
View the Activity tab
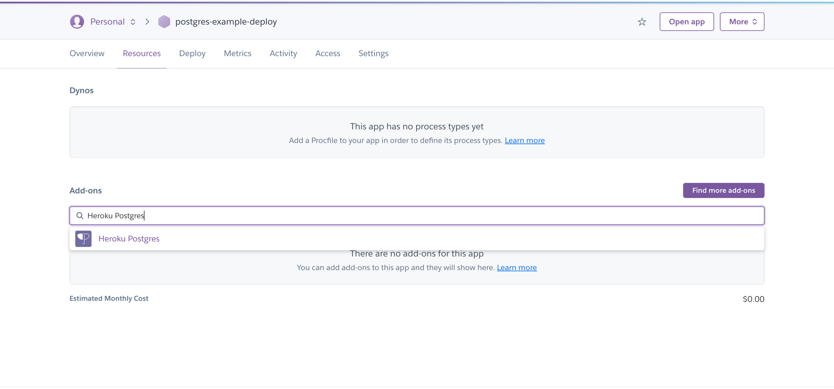click(283, 53)
